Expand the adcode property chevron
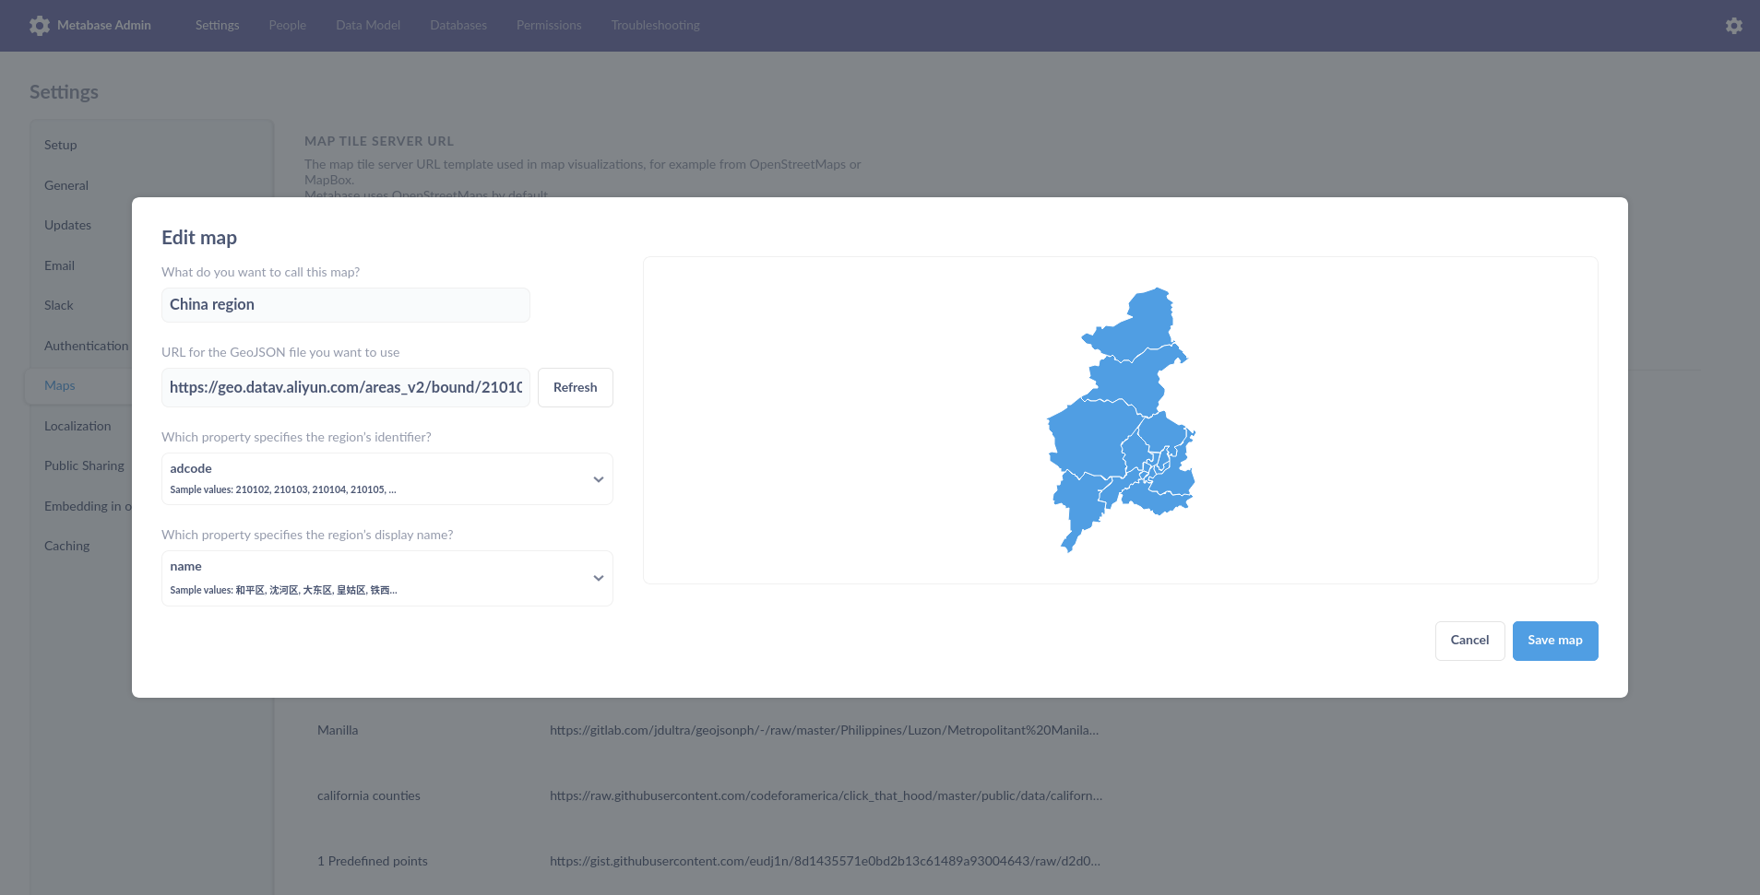Image resolution: width=1760 pixels, height=895 pixels. [x=597, y=477]
